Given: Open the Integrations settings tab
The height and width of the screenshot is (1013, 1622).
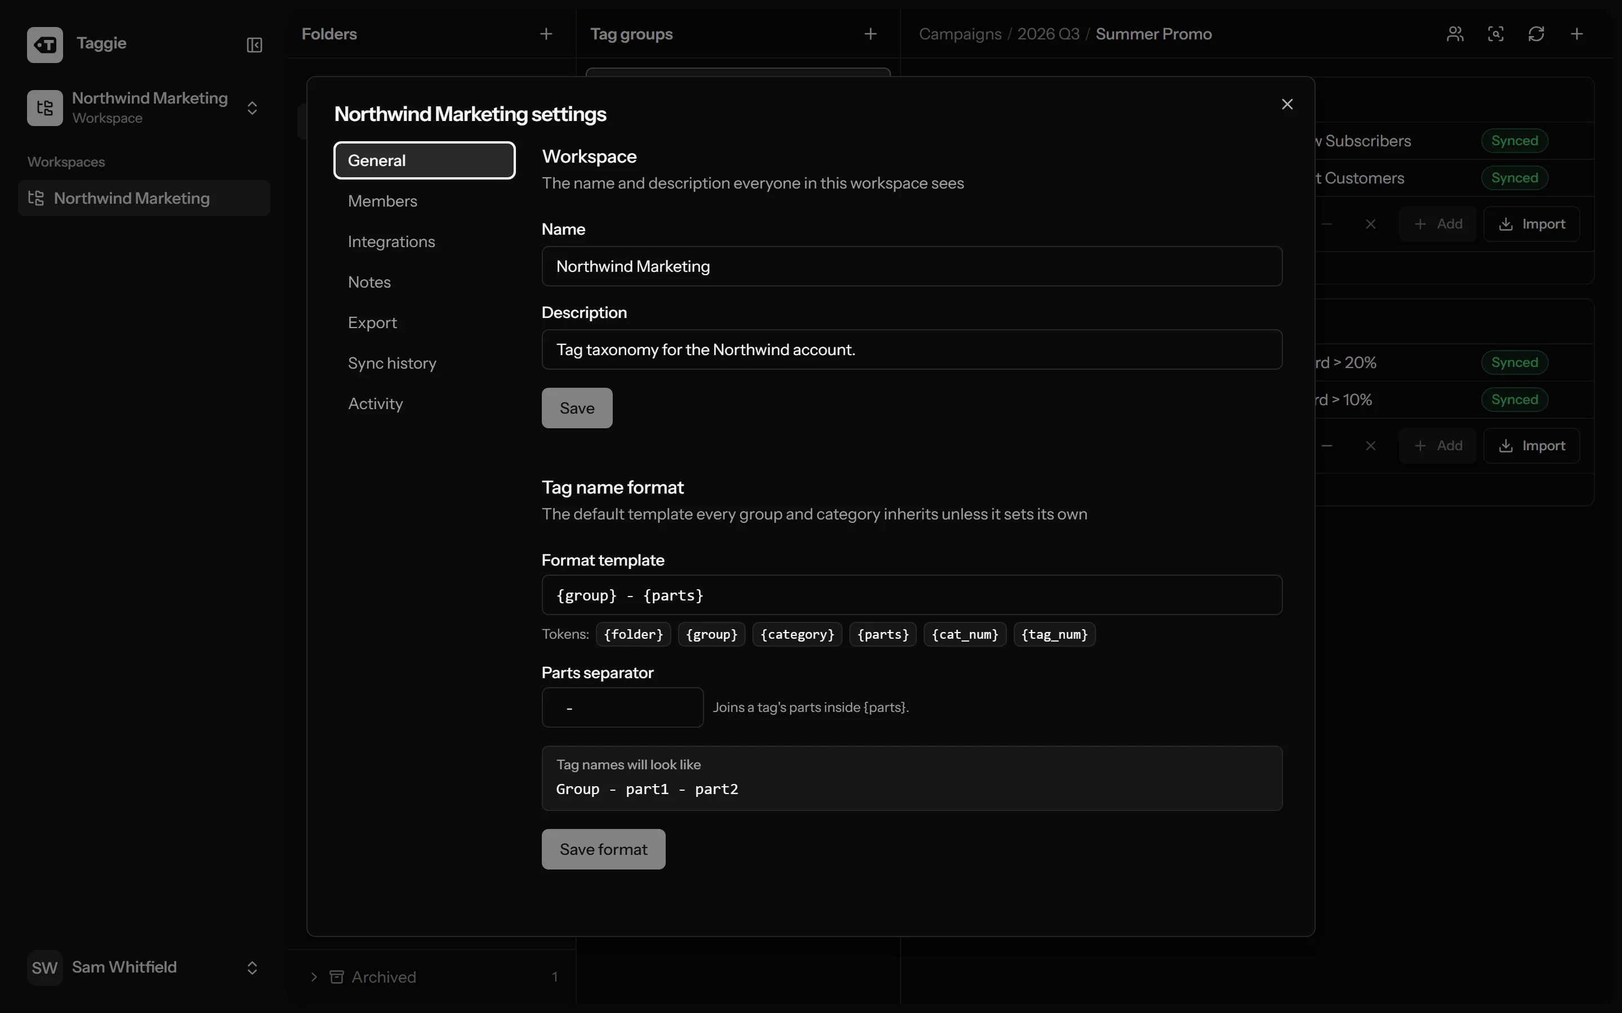Looking at the screenshot, I should (424, 242).
